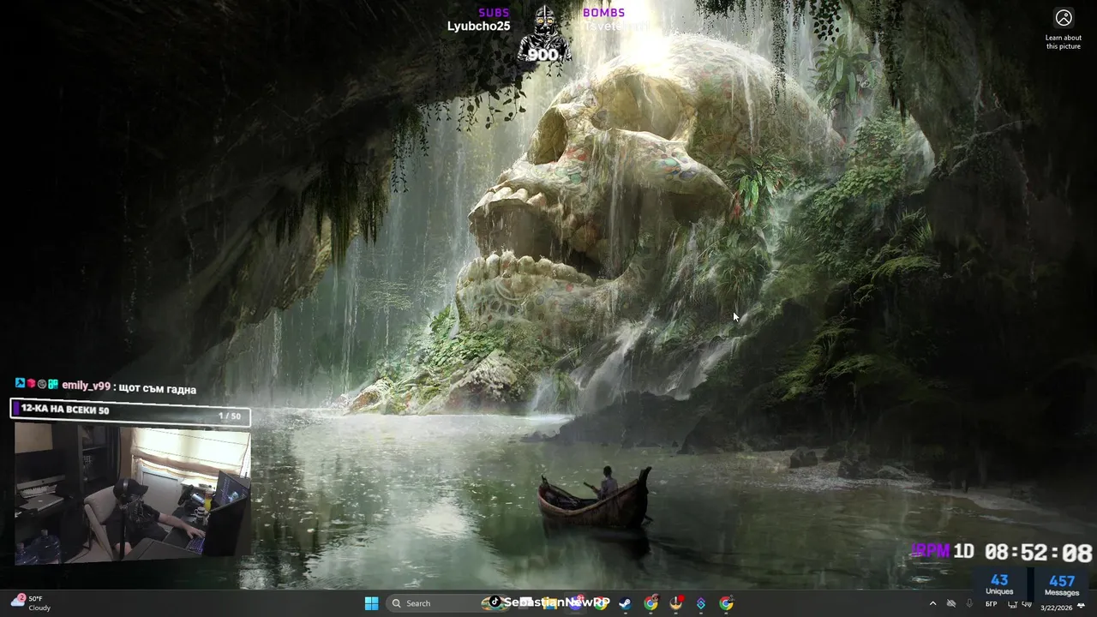Viewport: 1097px width, 617px height.
Task: Click the microphone tray icon
Action: click(969, 604)
